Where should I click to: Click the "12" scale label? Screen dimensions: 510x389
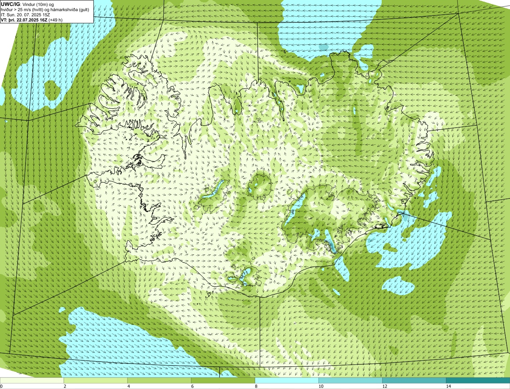384,386
